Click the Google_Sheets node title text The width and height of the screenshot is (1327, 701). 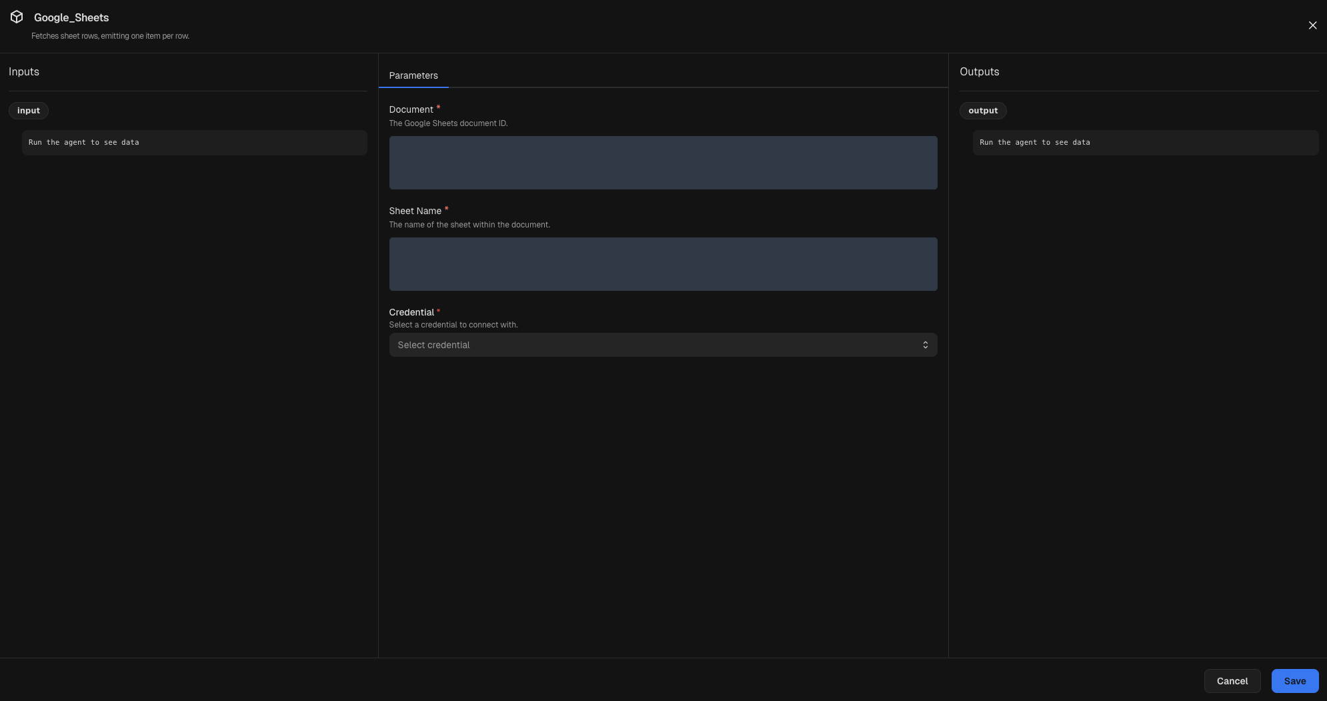click(71, 17)
